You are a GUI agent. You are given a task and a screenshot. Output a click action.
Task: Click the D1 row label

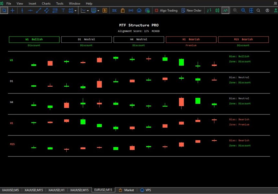tap(12, 81)
